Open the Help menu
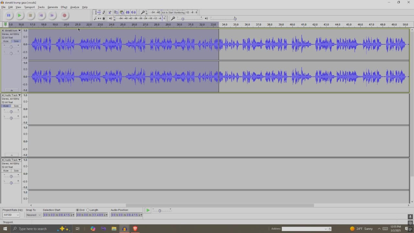 84,7
